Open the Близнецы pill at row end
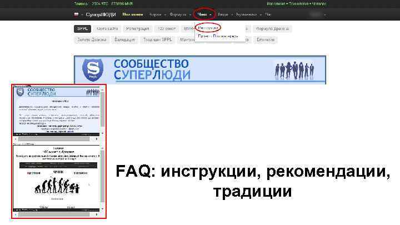 [x=266, y=40]
